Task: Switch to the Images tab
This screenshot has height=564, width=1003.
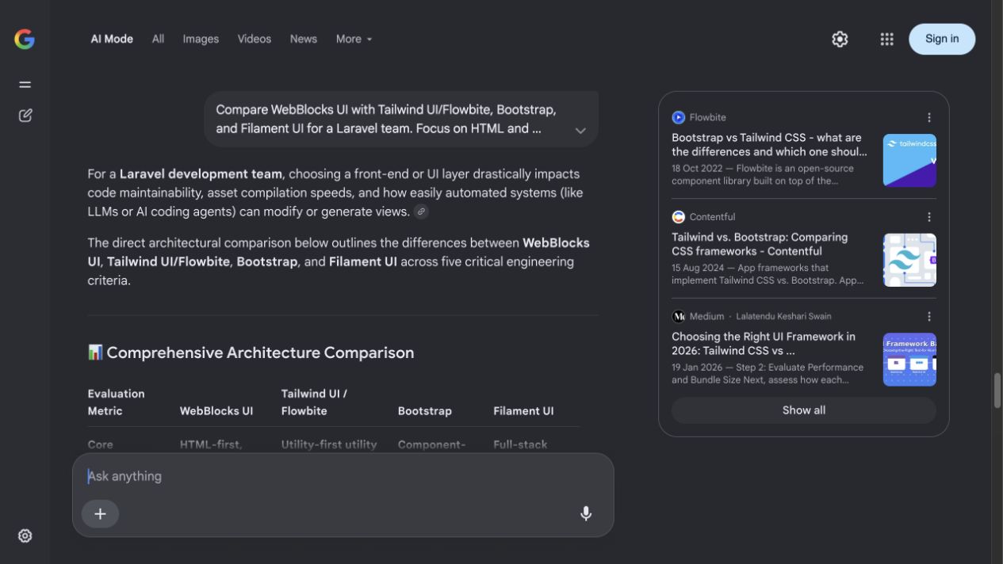Action: point(201,39)
